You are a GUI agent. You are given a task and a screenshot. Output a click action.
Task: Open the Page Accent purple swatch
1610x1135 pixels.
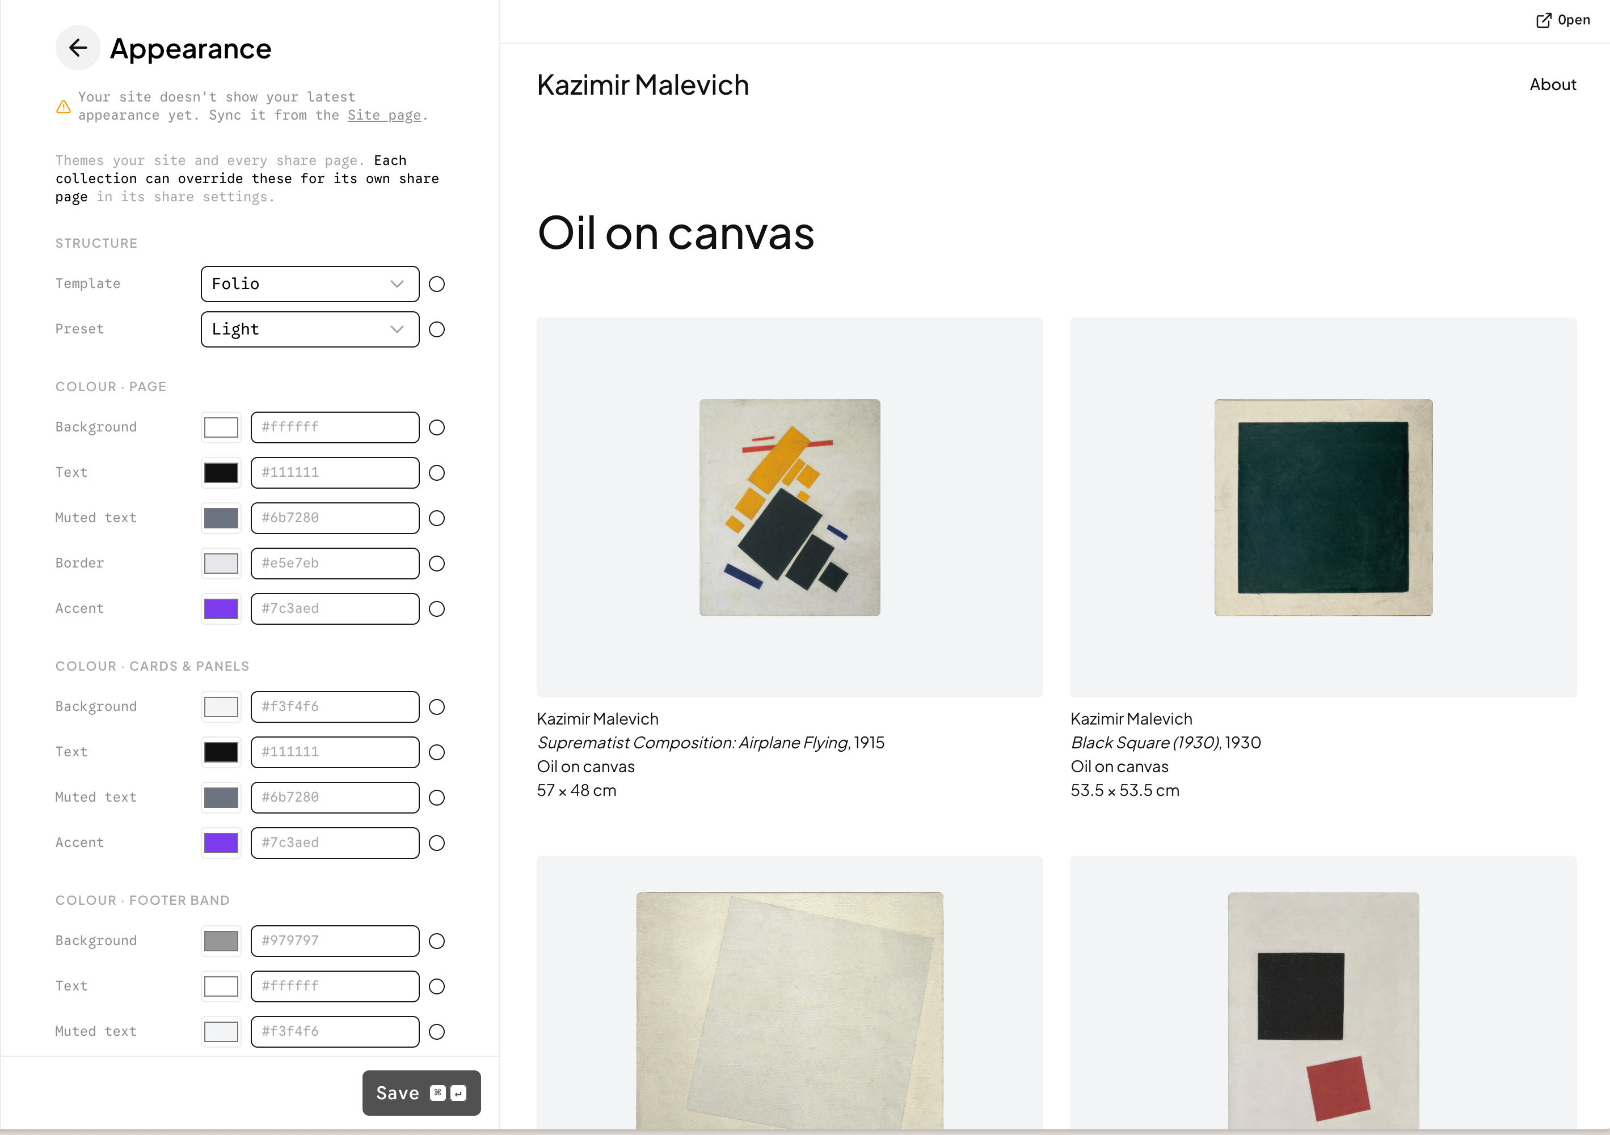[221, 609]
